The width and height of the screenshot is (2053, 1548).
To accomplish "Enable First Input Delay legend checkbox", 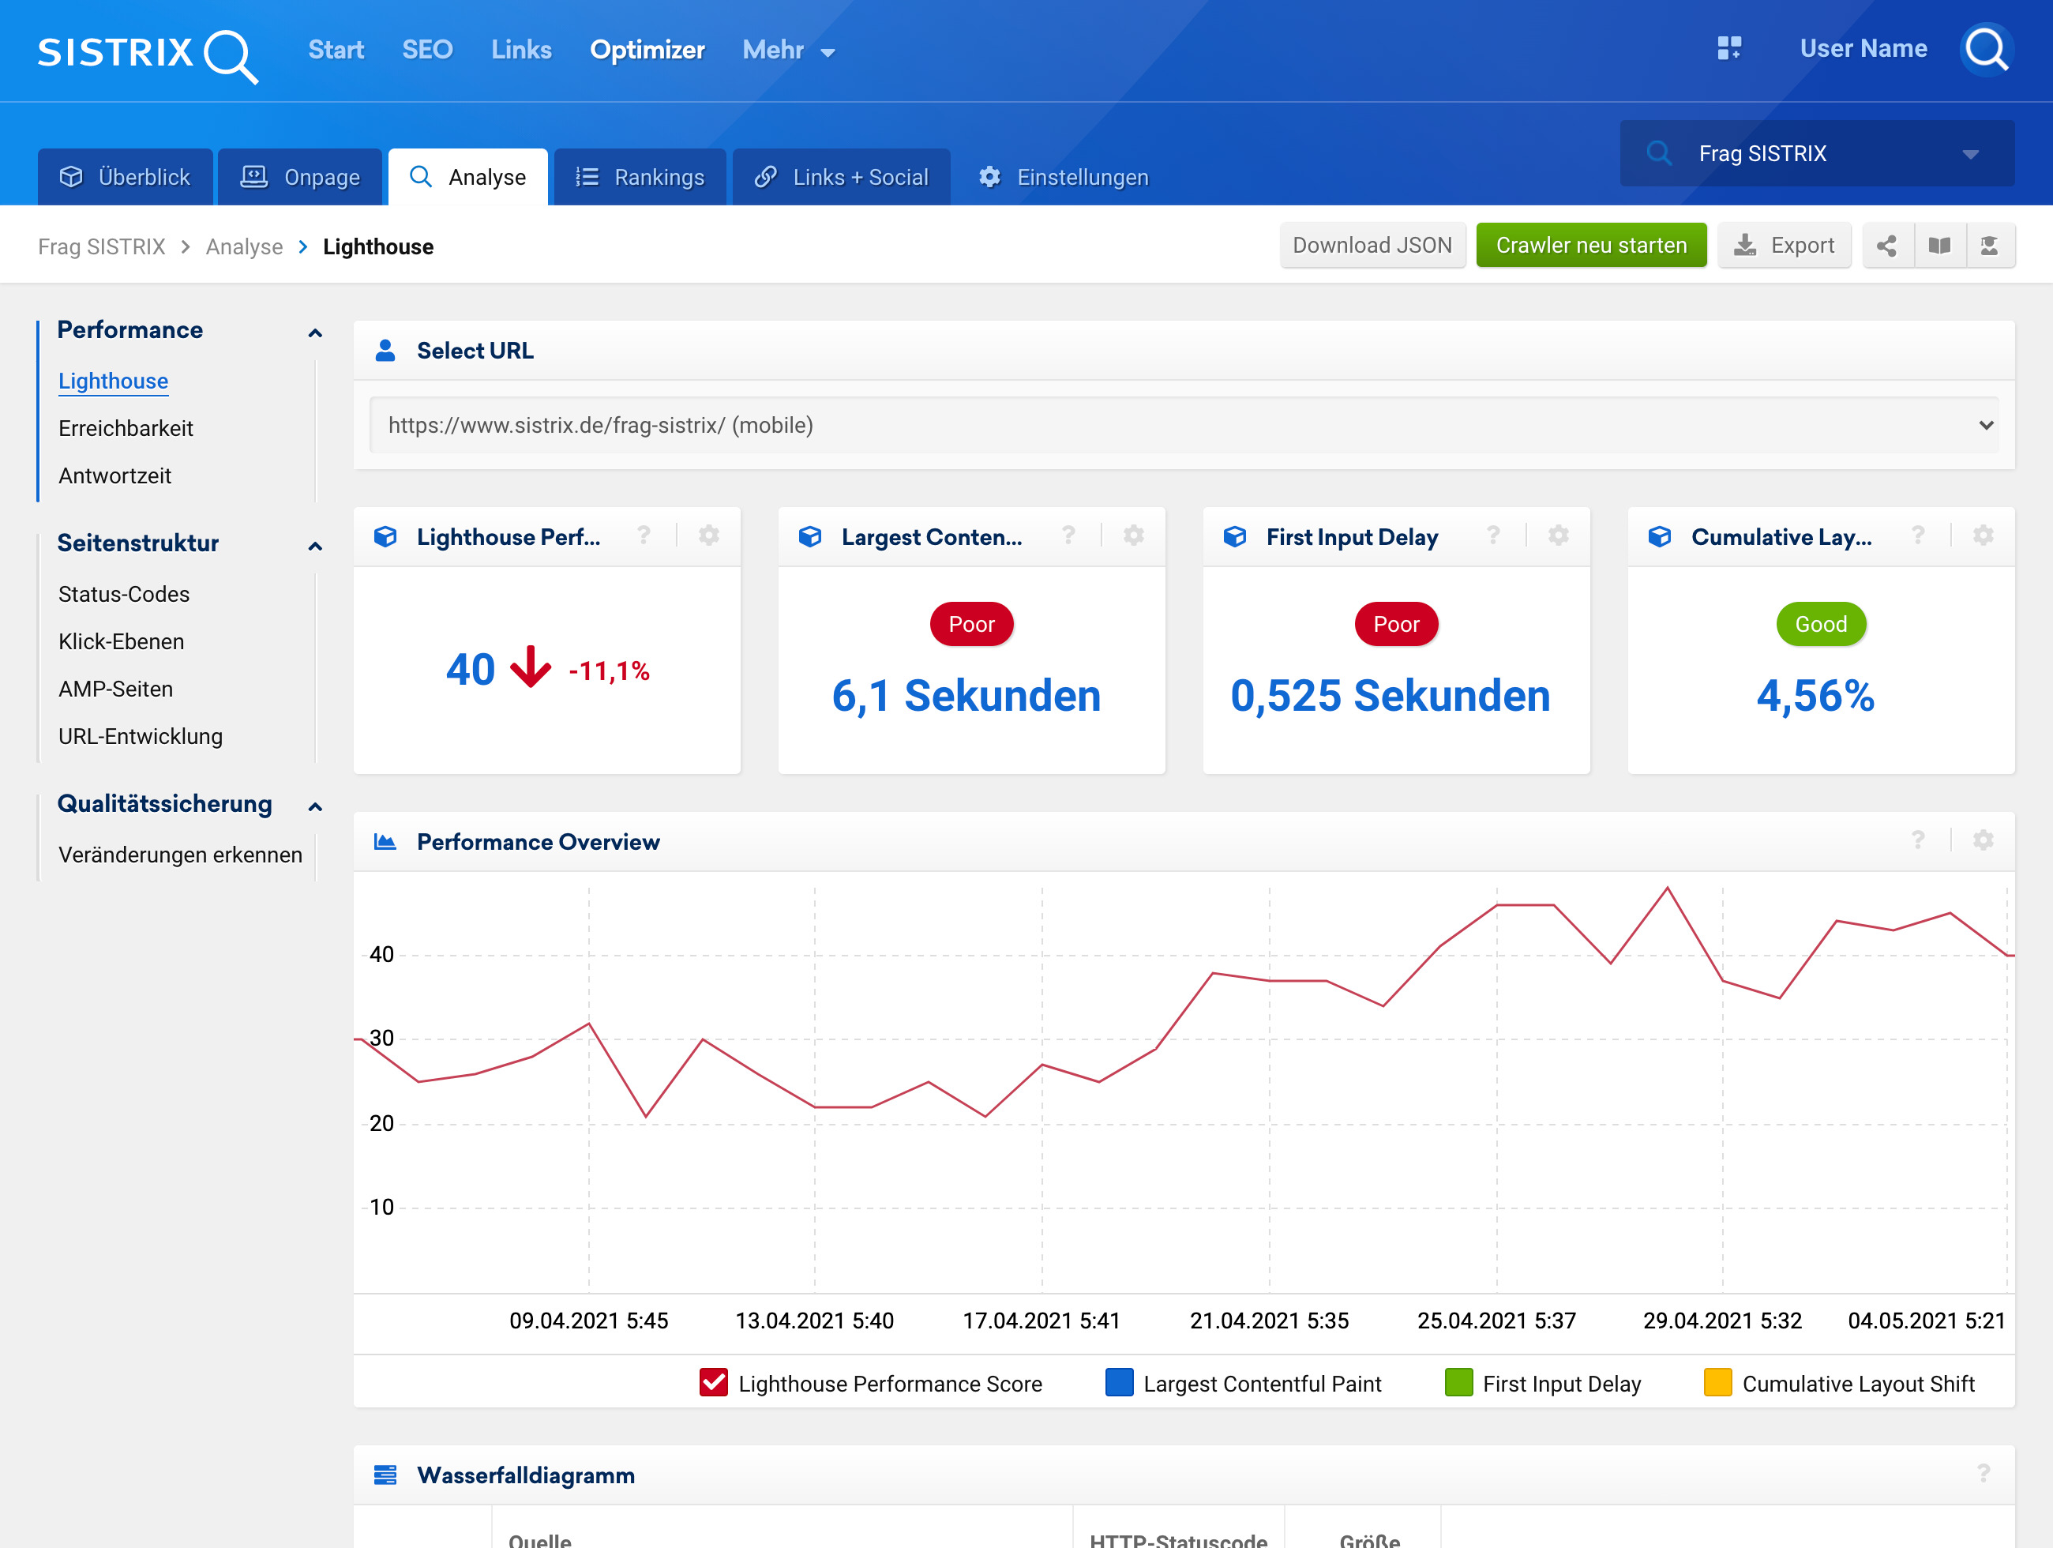I will click(1458, 1383).
